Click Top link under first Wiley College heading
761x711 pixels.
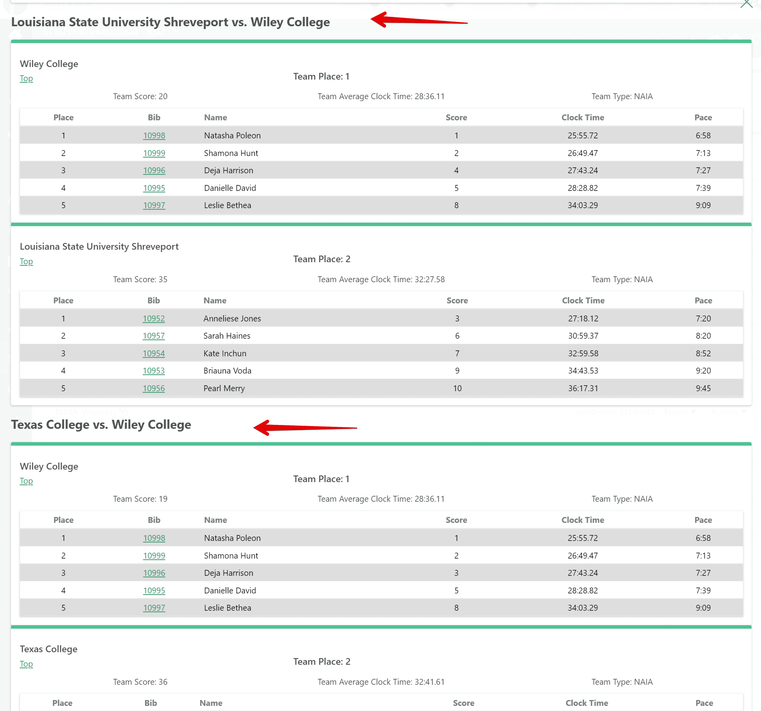[x=26, y=78]
